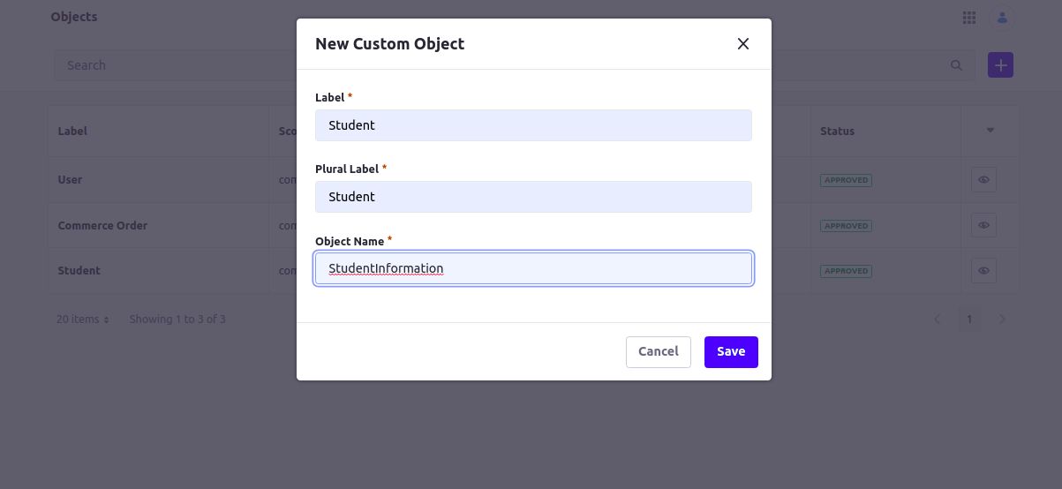Image resolution: width=1062 pixels, height=489 pixels.
Task: Go to the previous page arrow
Action: (x=938, y=319)
